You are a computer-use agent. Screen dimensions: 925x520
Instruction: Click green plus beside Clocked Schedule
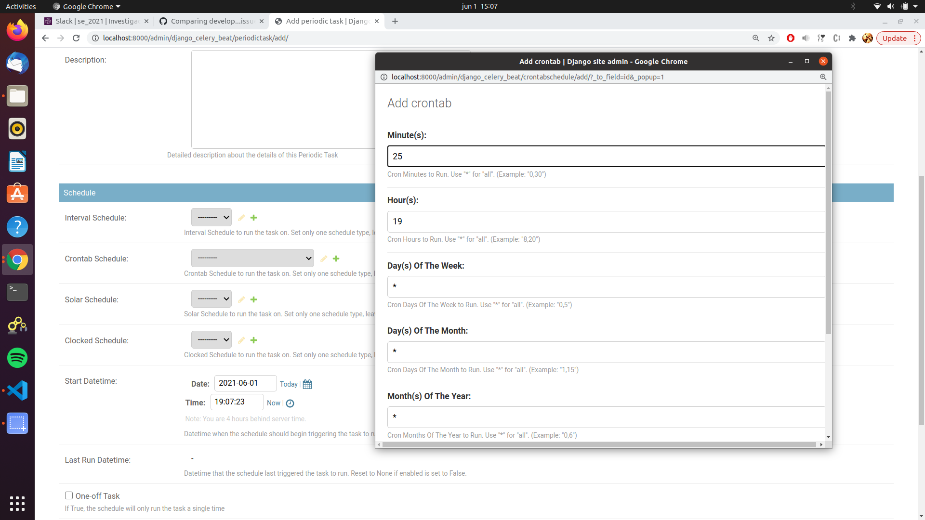click(253, 340)
